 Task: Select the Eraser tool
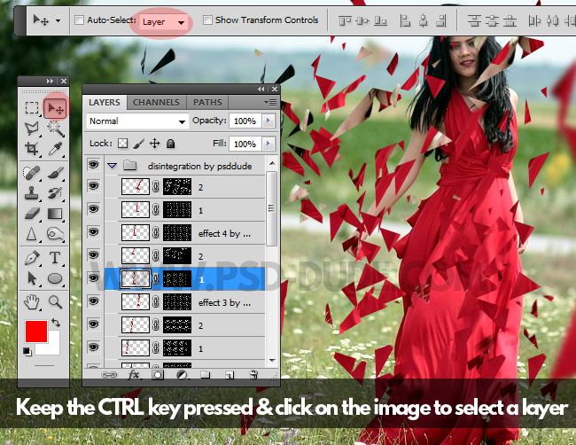click(x=32, y=213)
